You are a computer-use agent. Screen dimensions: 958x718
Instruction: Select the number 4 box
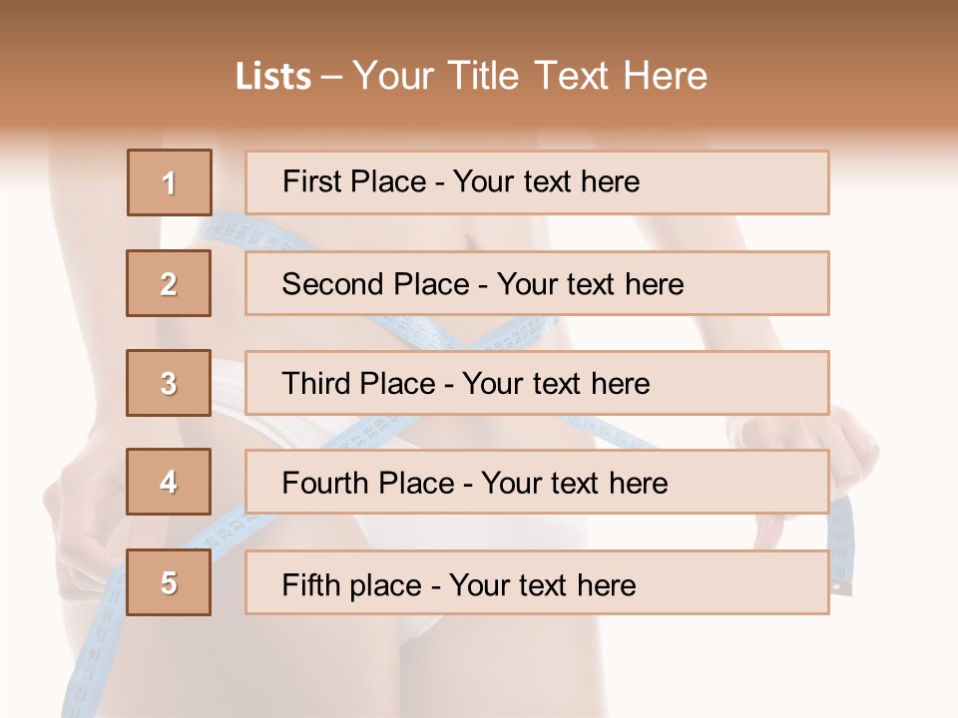coord(170,483)
